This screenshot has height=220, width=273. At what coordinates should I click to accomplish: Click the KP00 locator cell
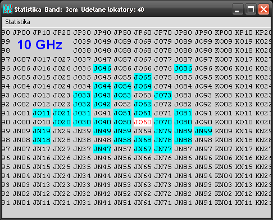(x=224, y=32)
